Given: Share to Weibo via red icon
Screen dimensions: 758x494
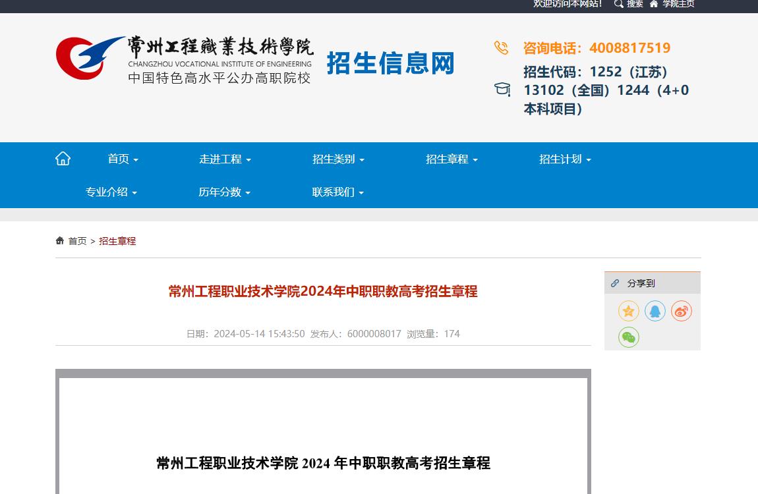Looking at the screenshot, I should tap(681, 311).
